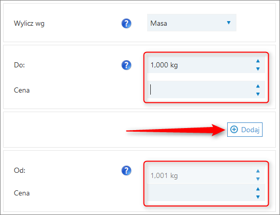
Task: Increase Cena value under Do: field
Action: (258, 86)
